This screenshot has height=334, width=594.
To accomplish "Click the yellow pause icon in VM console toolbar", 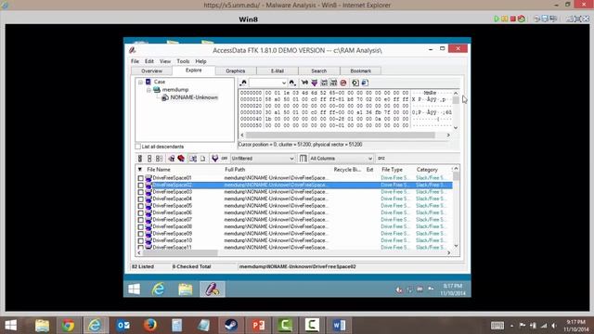I will tap(505, 19).
